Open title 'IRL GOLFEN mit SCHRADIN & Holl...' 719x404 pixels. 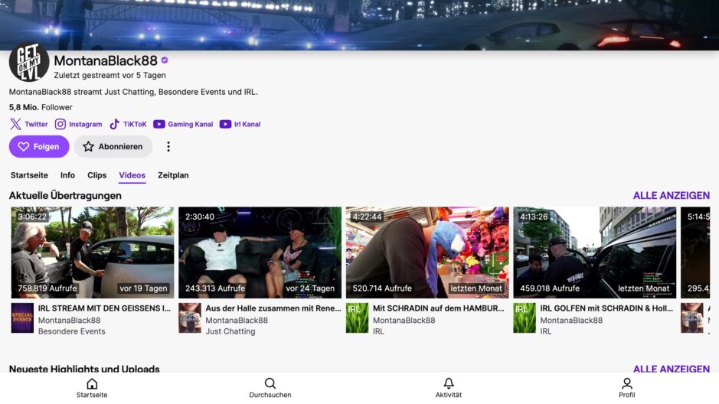606,308
